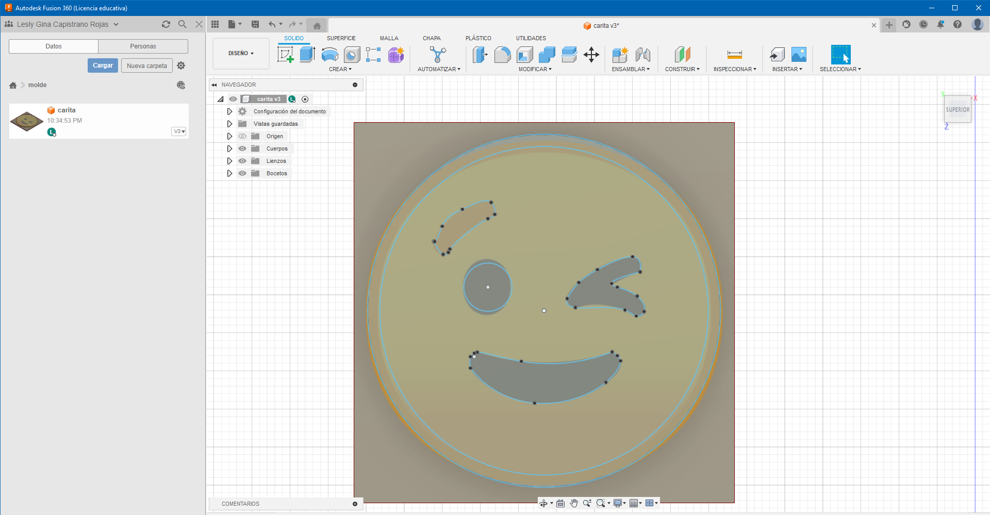Switch to the CHAPA tab

[432, 38]
